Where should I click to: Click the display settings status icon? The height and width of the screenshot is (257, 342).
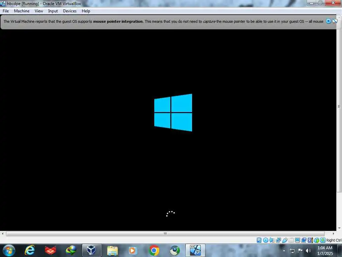(x=297, y=240)
